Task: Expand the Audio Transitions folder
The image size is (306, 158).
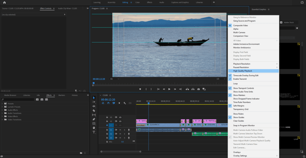Action: pos(2,113)
